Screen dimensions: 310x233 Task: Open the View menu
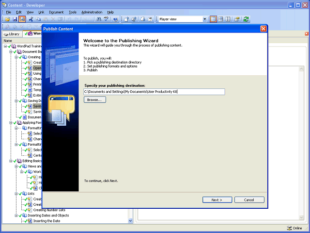30,12
